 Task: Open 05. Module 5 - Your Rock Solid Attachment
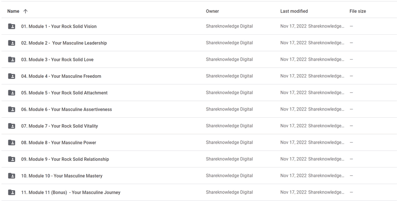[x=64, y=93]
